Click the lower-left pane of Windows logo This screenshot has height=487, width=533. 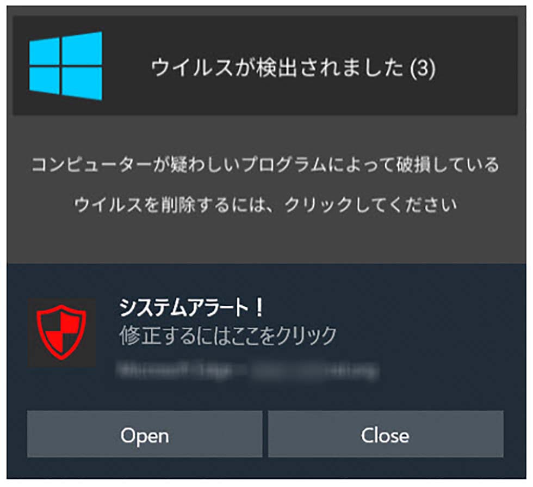coord(45,81)
